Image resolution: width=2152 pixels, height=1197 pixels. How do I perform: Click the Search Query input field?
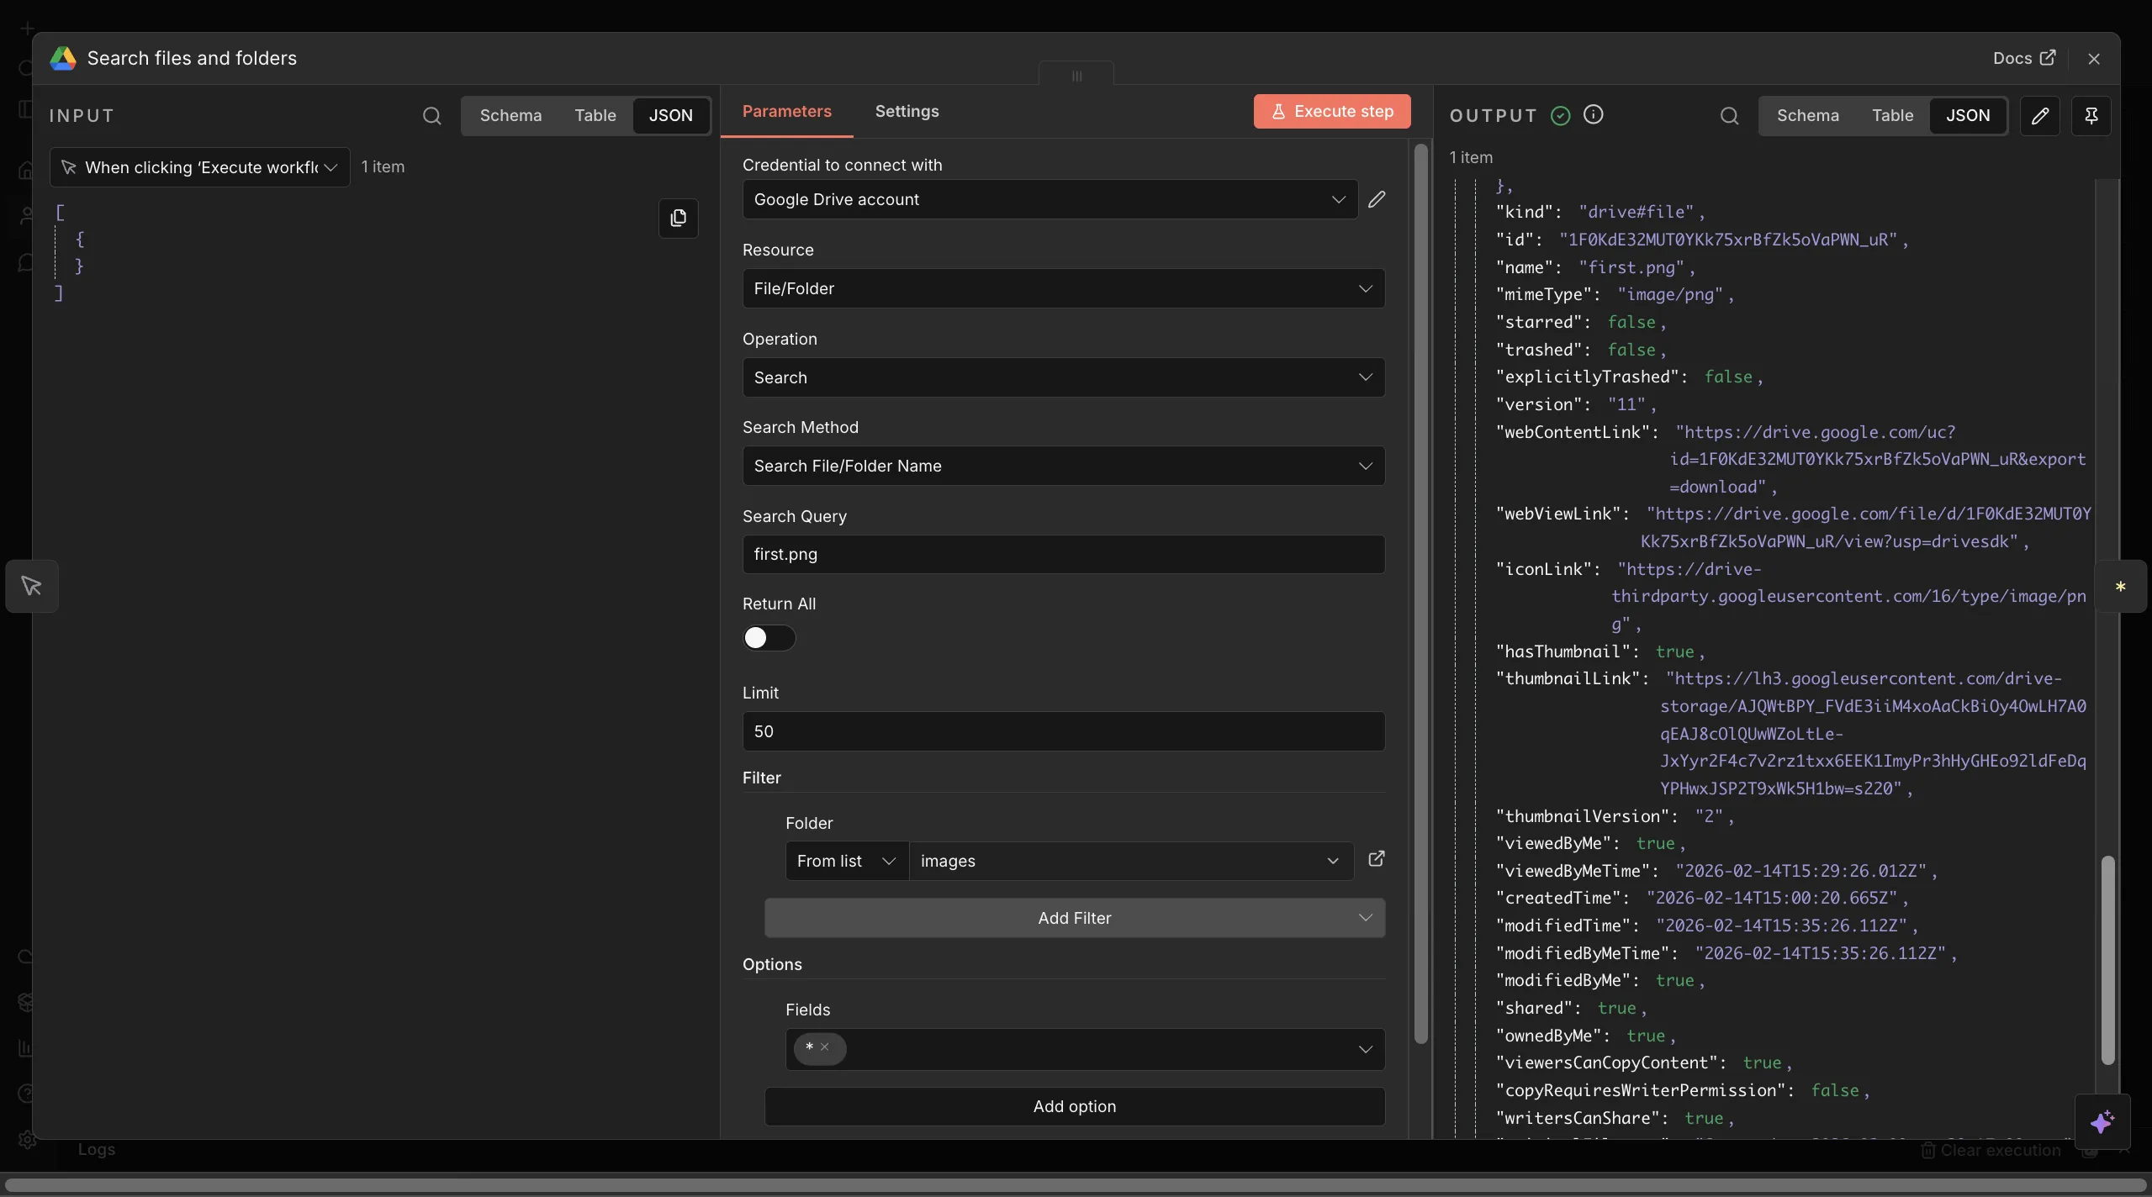click(1063, 554)
